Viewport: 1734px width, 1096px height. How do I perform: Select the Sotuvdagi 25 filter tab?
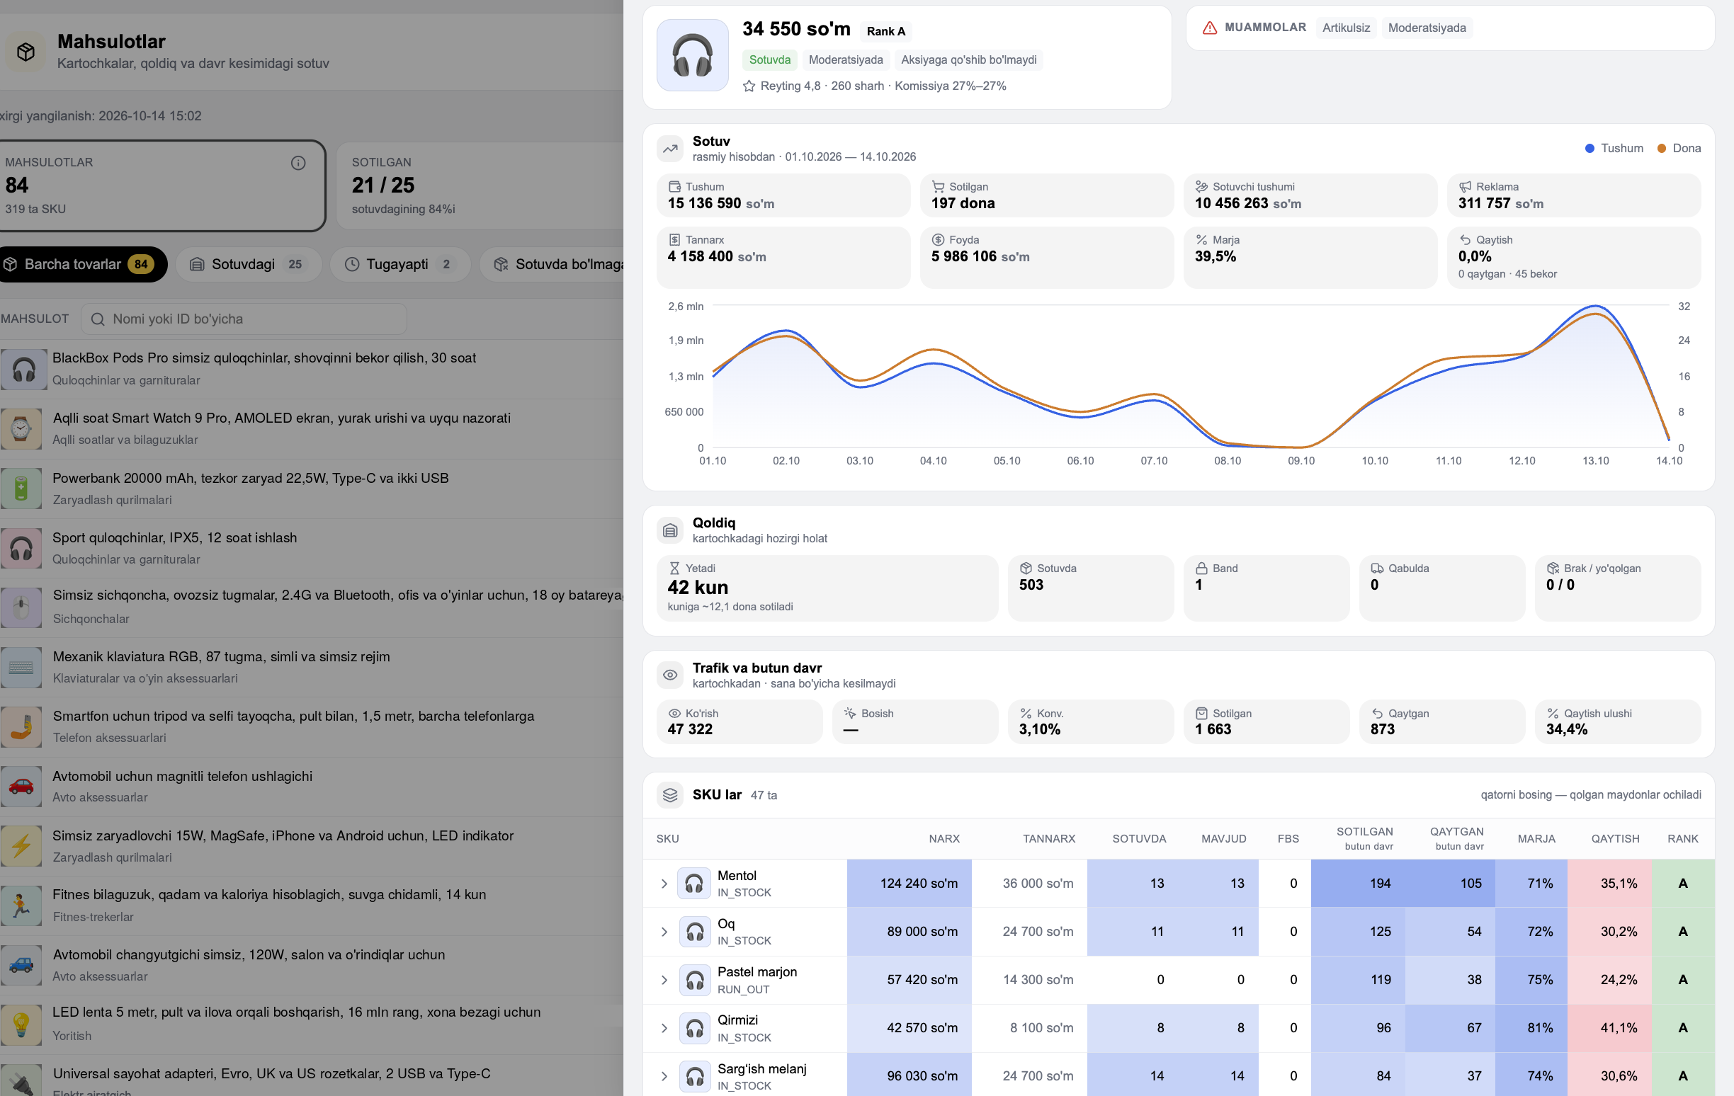tap(249, 265)
